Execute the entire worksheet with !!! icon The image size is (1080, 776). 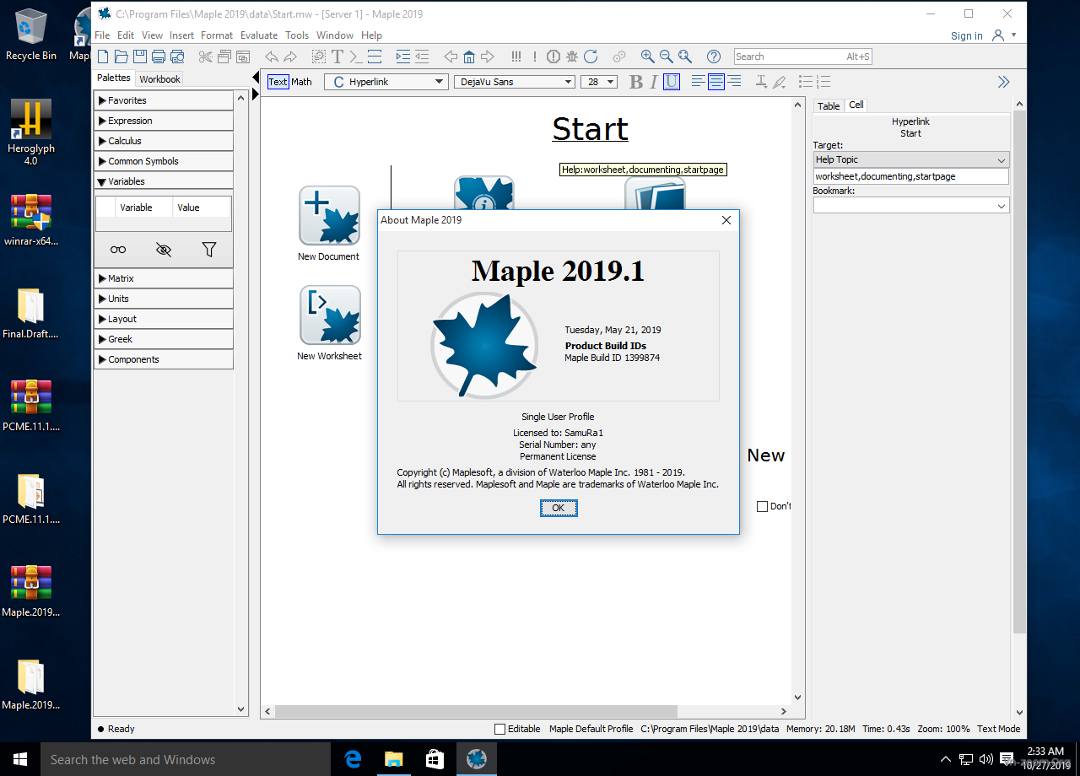pyautogui.click(x=516, y=57)
